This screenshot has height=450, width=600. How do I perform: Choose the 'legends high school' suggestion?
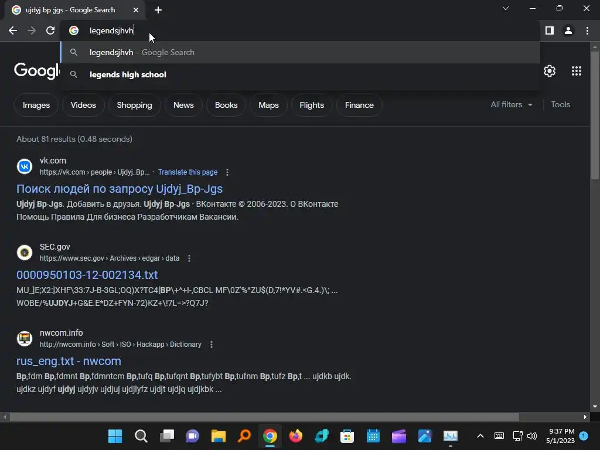click(301, 74)
